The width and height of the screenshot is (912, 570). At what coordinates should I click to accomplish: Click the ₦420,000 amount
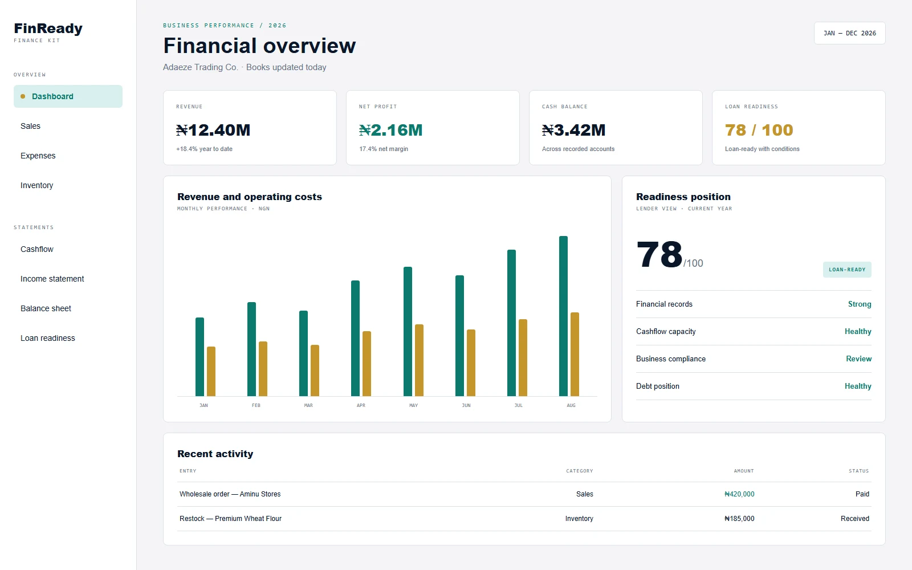pos(739,494)
